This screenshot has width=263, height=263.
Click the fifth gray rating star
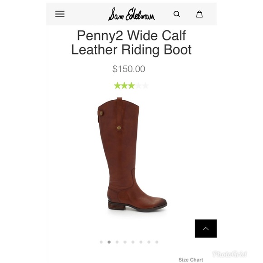tap(145, 86)
